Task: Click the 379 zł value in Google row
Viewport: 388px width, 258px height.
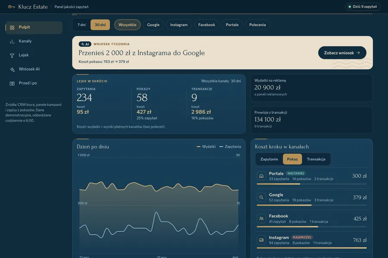Action: click(360, 197)
